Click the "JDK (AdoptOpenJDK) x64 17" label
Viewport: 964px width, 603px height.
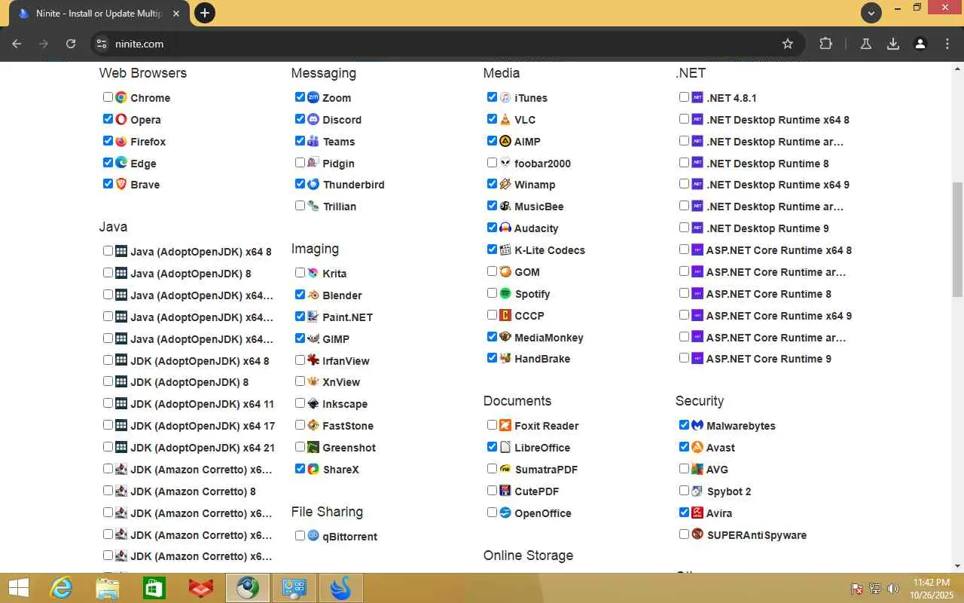(203, 426)
